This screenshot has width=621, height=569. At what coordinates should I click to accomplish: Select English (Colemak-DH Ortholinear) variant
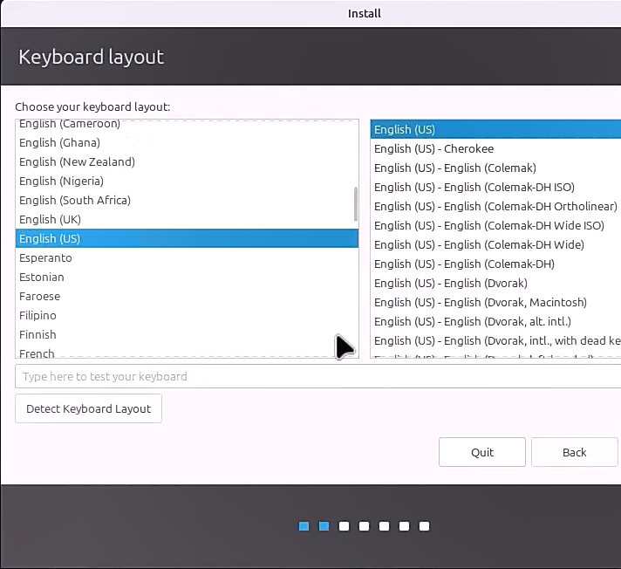coord(495,206)
